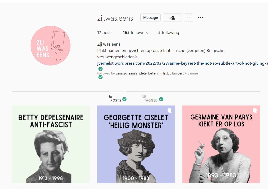This screenshot has width=268, height=189.
Task: Click the grid icon above POSTS
Action: coord(111,96)
